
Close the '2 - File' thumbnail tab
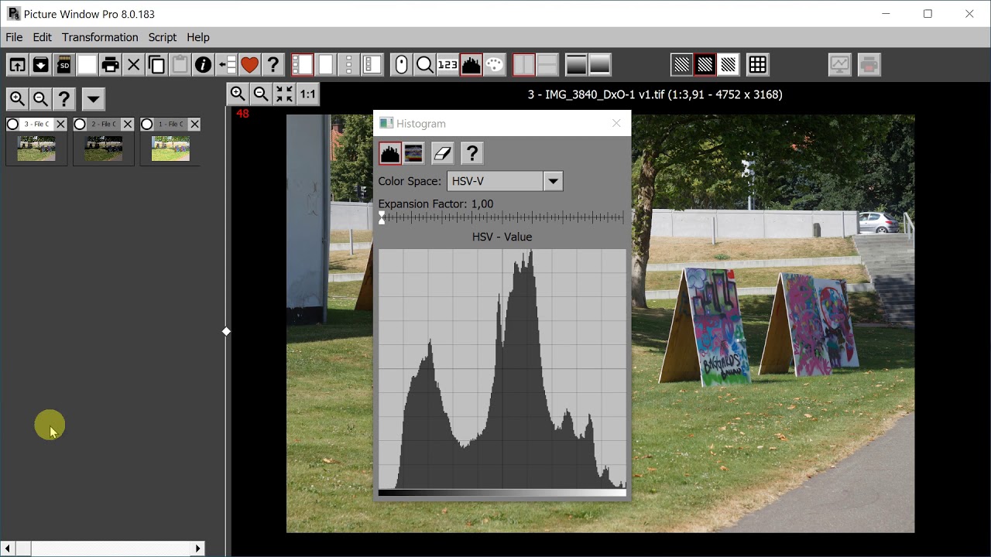pyautogui.click(x=128, y=125)
